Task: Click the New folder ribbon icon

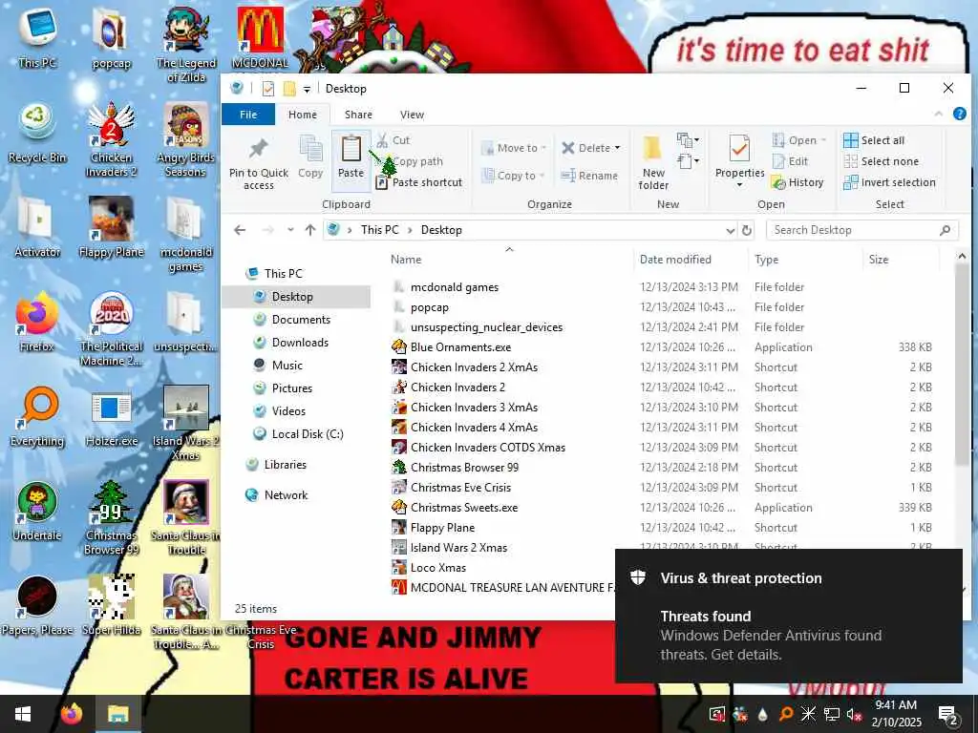Action: click(653, 160)
